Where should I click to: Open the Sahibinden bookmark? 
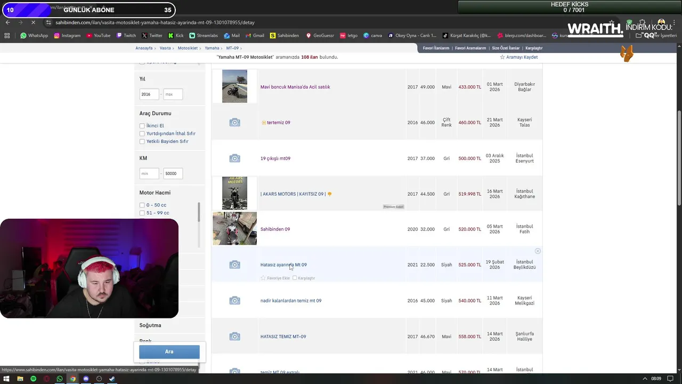pos(285,36)
